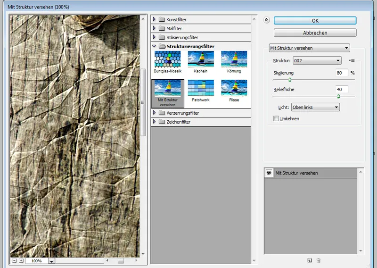This screenshot has width=377, height=268.
Task: Select the Risse filter thumbnail
Action: click(234, 88)
